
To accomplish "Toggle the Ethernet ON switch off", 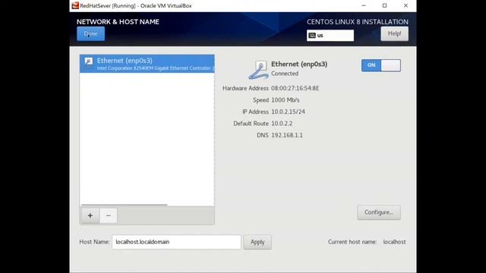I will [380, 65].
